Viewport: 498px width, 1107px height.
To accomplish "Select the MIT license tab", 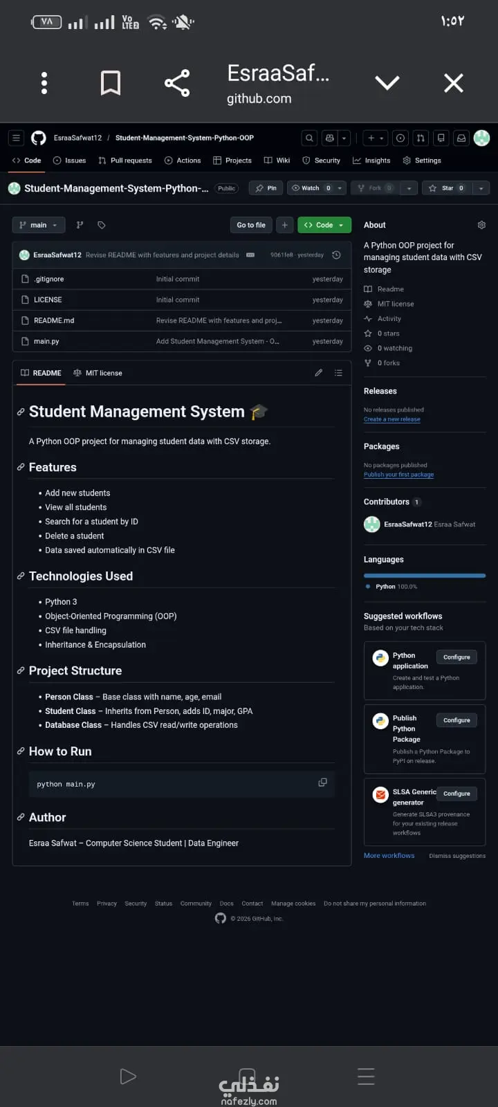I will [98, 373].
